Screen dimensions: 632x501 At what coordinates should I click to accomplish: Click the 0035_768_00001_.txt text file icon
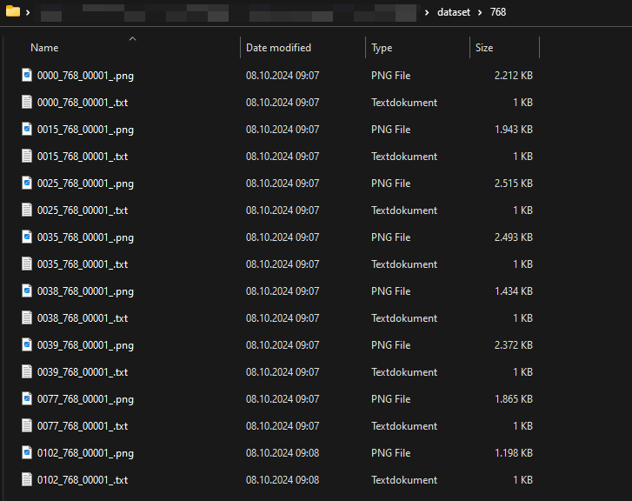[x=27, y=264]
